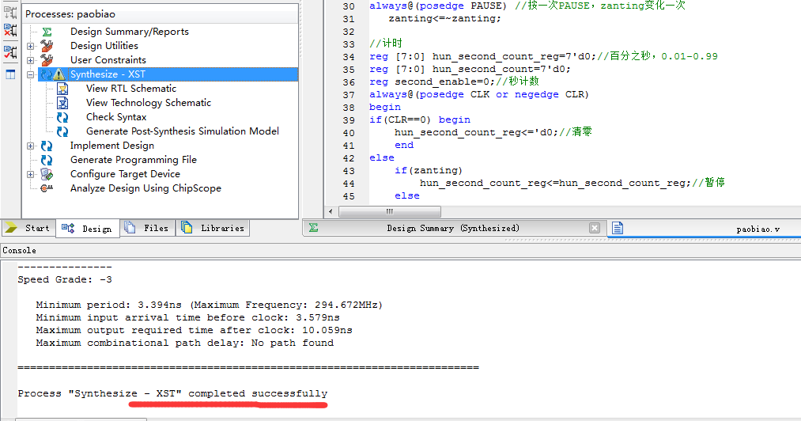Click code line 36 second_enable declaration
801x421 pixels.
[454, 82]
